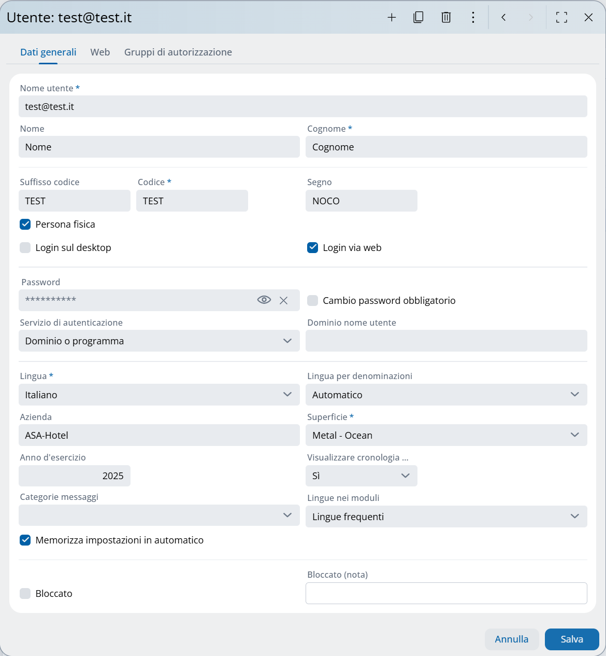Click the trash icon to delete user
Image resolution: width=606 pixels, height=656 pixels.
[446, 18]
